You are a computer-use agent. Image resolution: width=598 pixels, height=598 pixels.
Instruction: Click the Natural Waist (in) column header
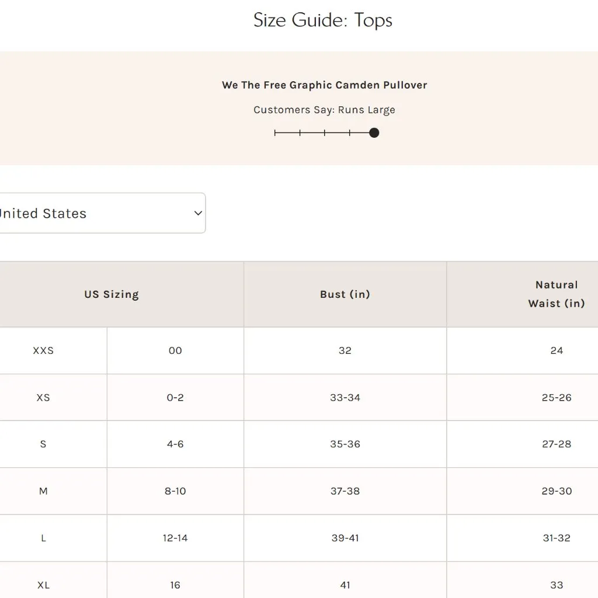point(556,294)
